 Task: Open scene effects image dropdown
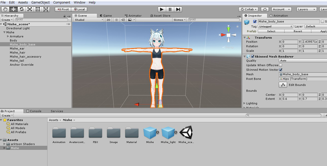coord(131,20)
